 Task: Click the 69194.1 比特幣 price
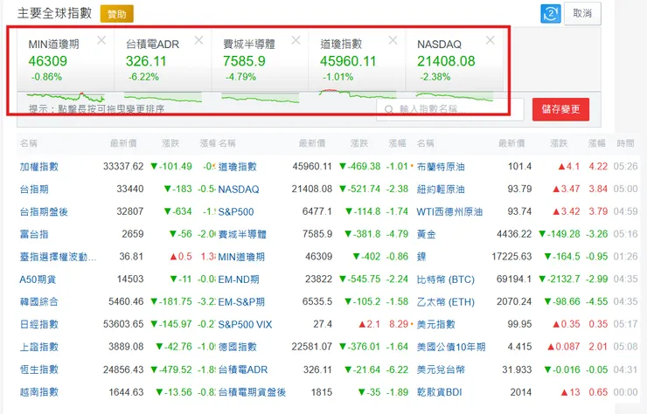[514, 279]
